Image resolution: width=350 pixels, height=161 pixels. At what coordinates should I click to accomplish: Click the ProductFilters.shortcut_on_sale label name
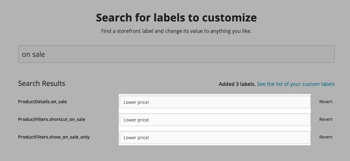tap(51, 119)
